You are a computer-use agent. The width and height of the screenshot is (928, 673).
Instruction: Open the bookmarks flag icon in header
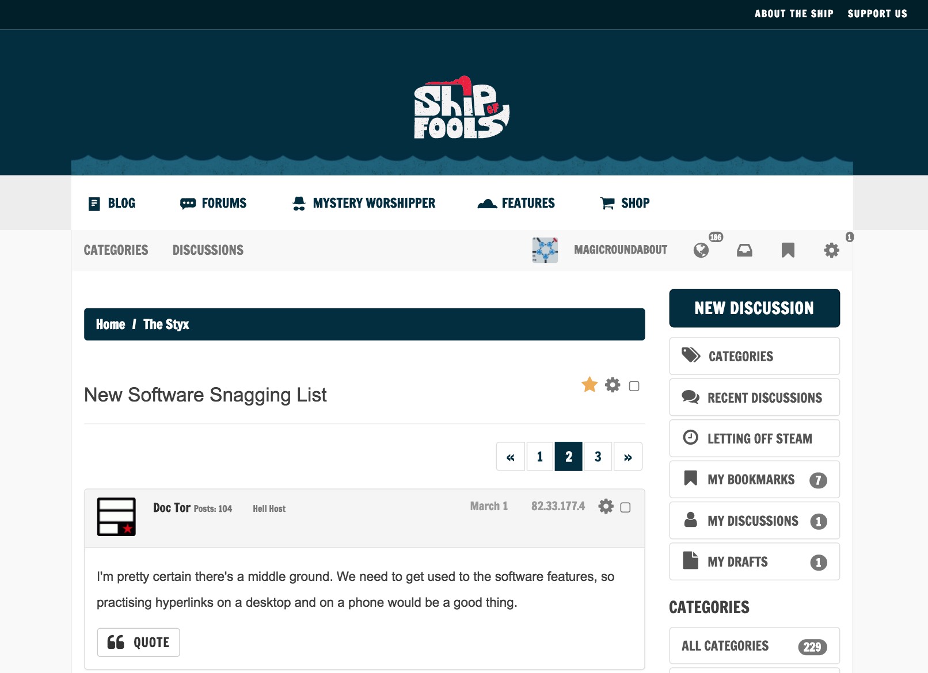(788, 250)
